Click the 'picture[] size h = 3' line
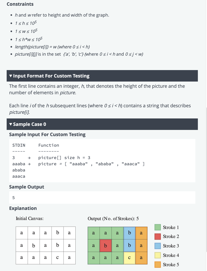The width and height of the screenshot is (207, 271). [64, 158]
